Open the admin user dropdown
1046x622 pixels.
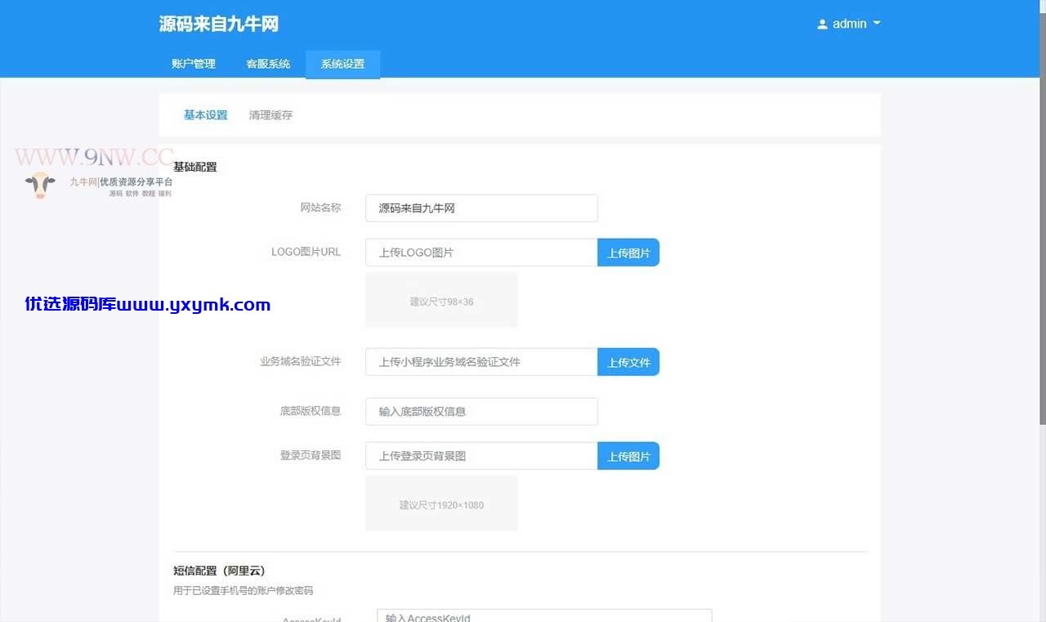[x=848, y=24]
